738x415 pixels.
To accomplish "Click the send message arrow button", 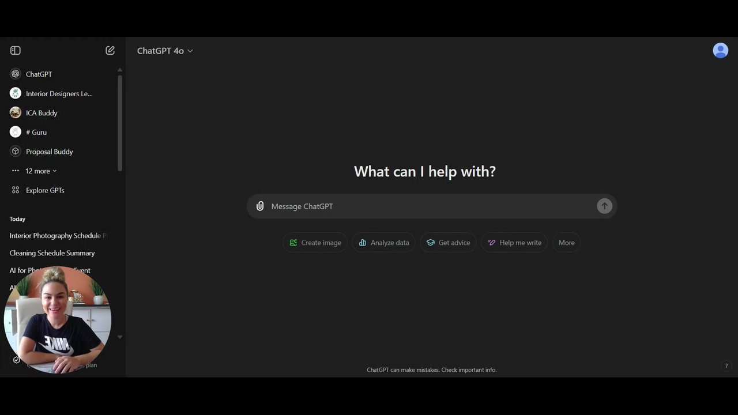I will (x=604, y=206).
